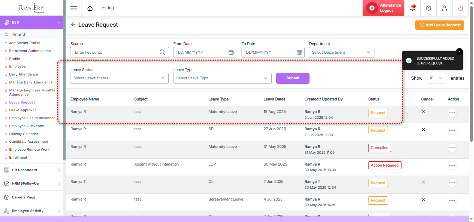
Task: Go to Holiday Calendar in sidebar
Action: (24, 134)
